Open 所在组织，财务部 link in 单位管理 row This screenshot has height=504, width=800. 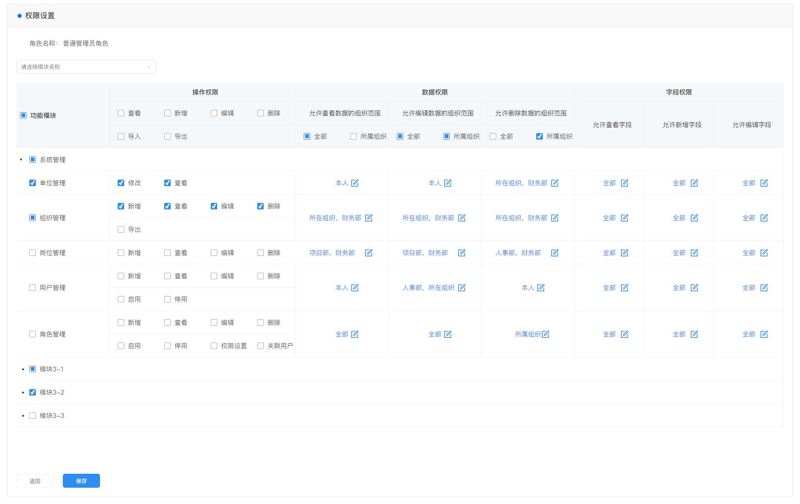tap(521, 183)
